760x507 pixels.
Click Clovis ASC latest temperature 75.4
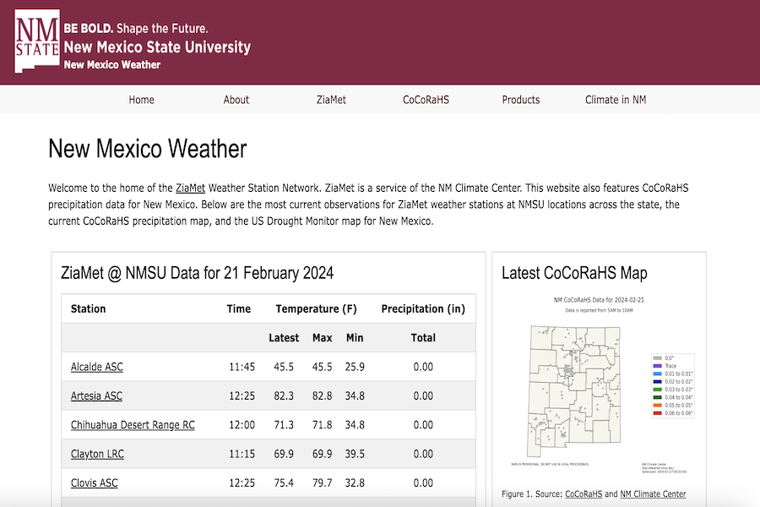click(284, 483)
